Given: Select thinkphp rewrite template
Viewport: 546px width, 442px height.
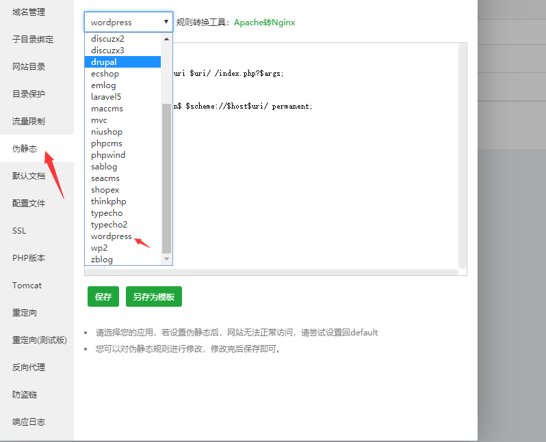Looking at the screenshot, I should point(123,202).
